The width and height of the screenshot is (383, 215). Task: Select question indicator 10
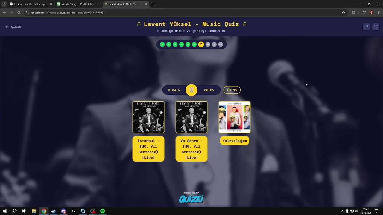pyautogui.click(x=221, y=44)
